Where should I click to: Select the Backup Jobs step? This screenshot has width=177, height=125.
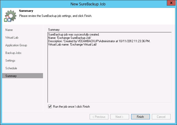[x=13, y=53]
